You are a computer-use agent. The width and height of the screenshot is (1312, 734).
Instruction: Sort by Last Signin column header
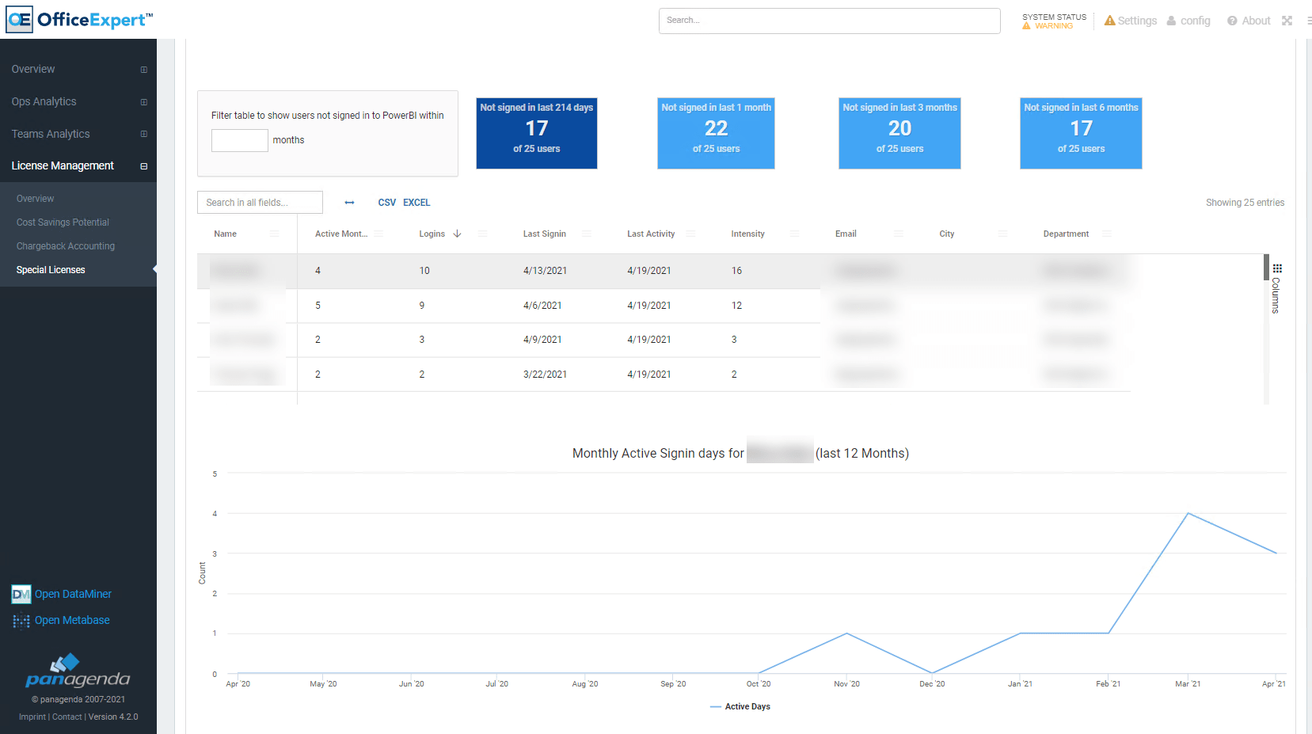tap(545, 234)
